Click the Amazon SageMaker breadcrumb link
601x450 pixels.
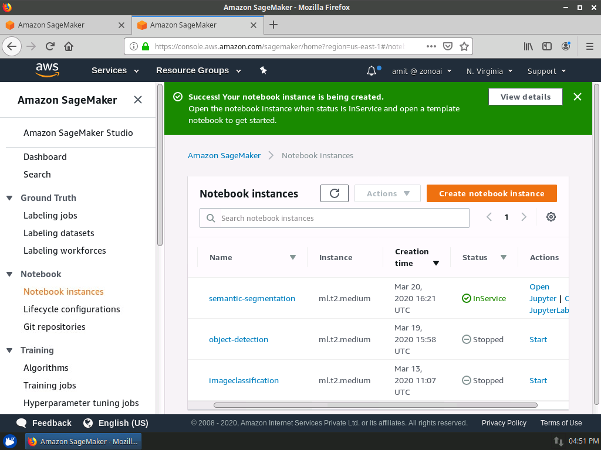[224, 155]
